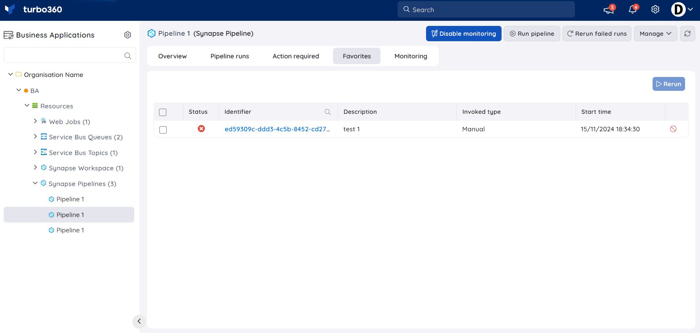The height and width of the screenshot is (333, 700).
Task: Select the Favorites tab
Action: click(357, 56)
